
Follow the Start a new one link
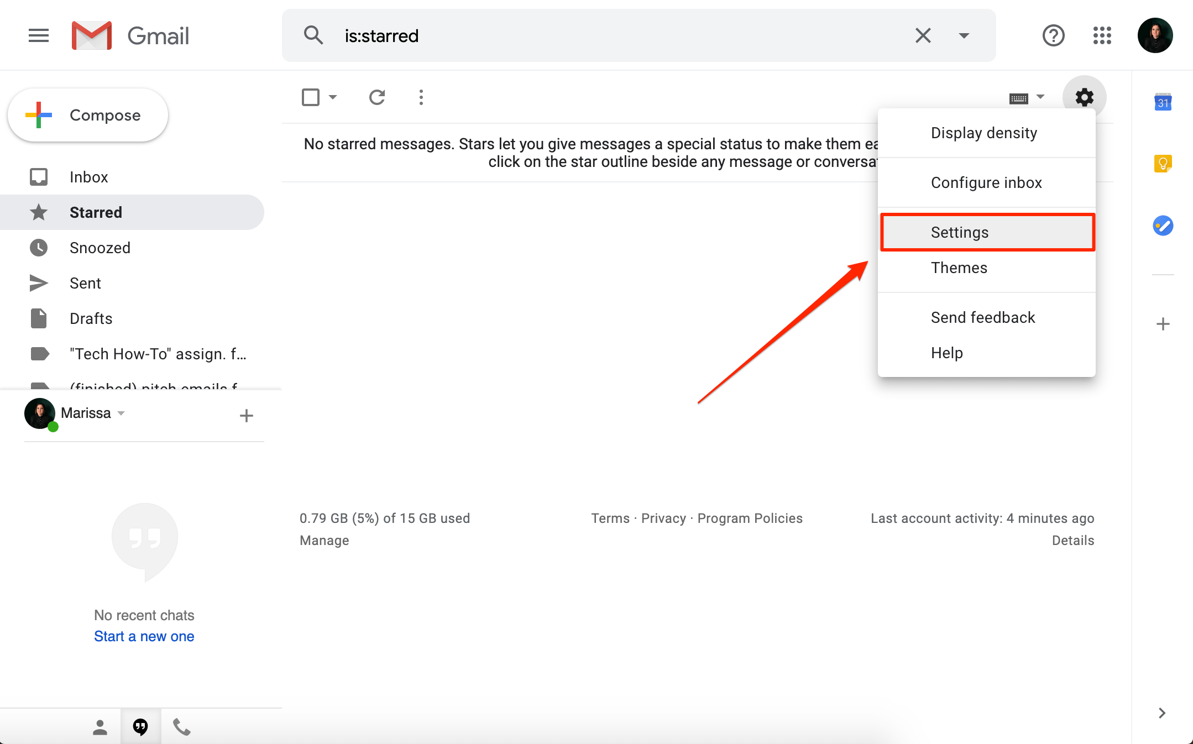144,636
